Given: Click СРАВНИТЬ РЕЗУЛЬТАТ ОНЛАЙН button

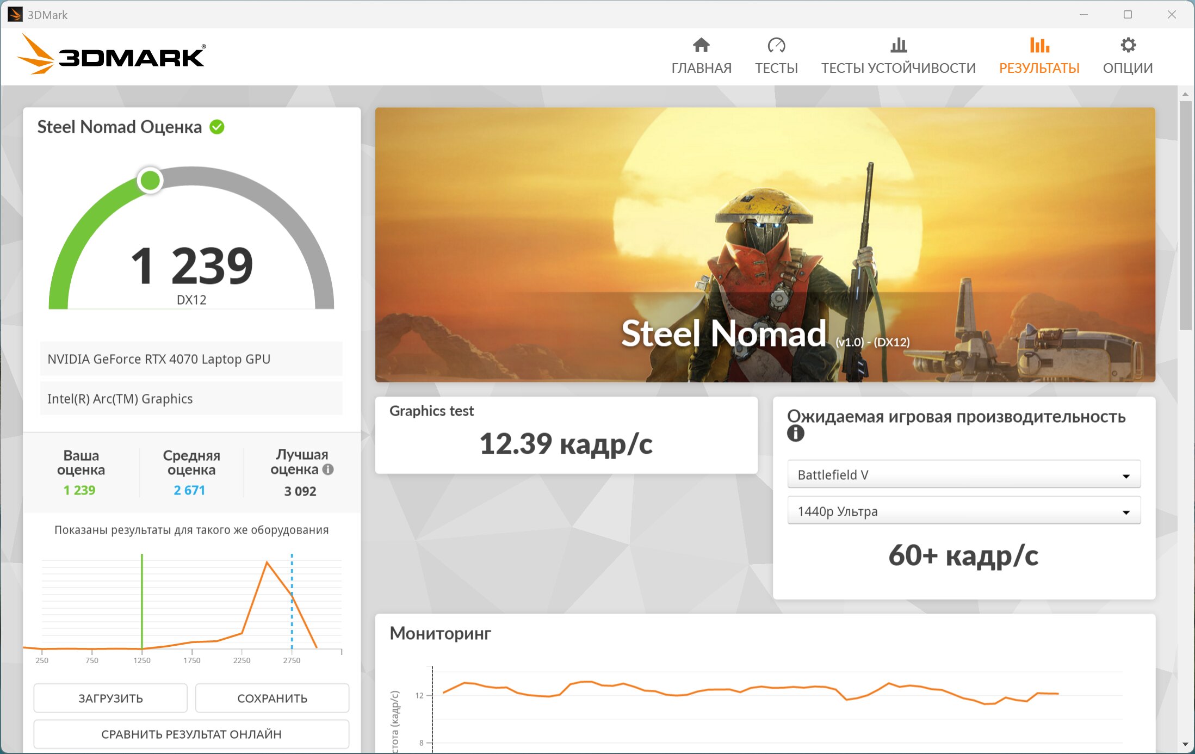Looking at the screenshot, I should [x=191, y=734].
